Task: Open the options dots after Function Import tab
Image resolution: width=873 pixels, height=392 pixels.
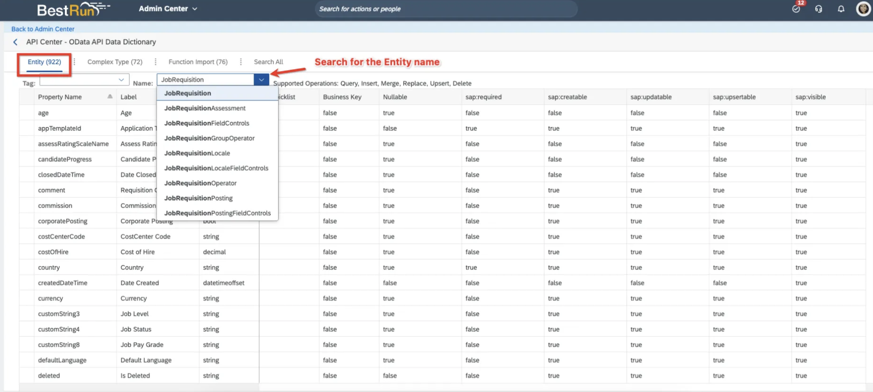Action: [241, 62]
